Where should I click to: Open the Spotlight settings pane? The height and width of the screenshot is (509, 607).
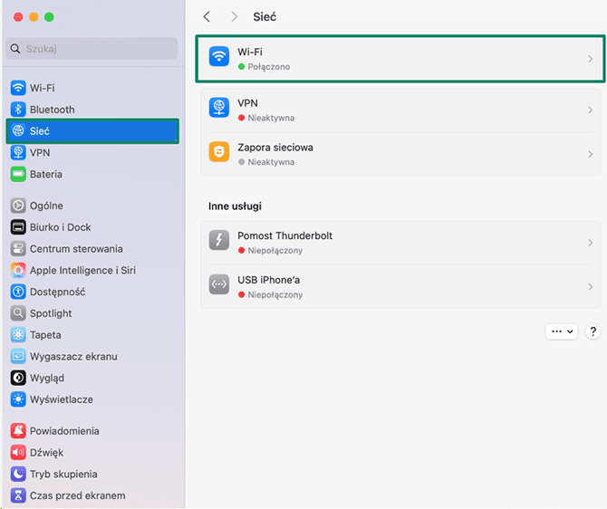coord(51,313)
